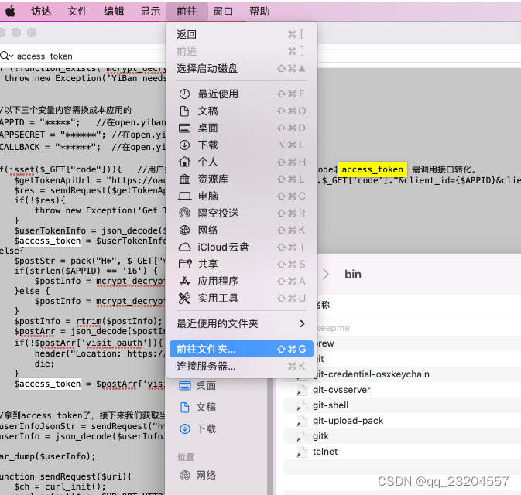The height and width of the screenshot is (495, 521).
Task: Click the 共享 shared folder icon
Action: [185, 265]
